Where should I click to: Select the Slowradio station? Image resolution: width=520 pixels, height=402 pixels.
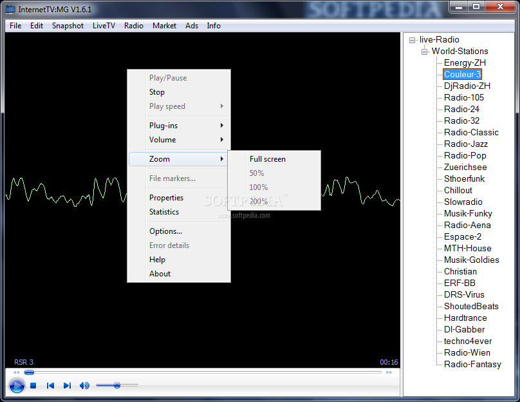pyautogui.click(x=463, y=202)
